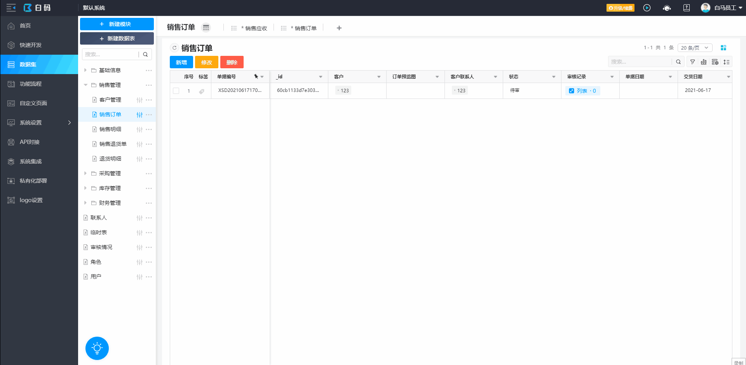
Task: Click the 升级/续费 upgrade button
Action: (621, 8)
